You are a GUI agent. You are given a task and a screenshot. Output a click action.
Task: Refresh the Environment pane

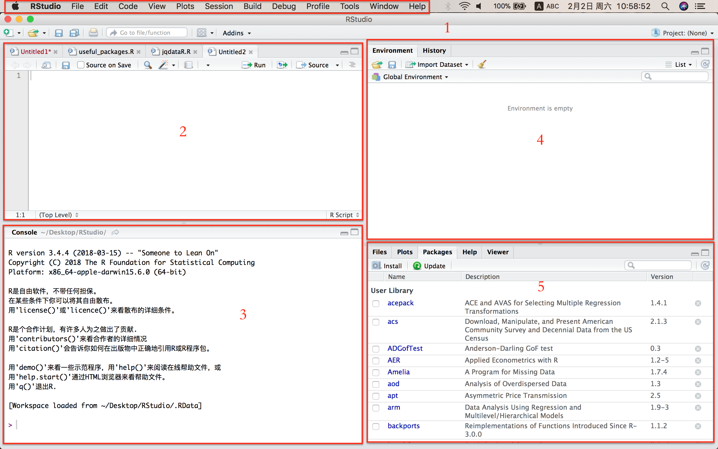coord(705,64)
